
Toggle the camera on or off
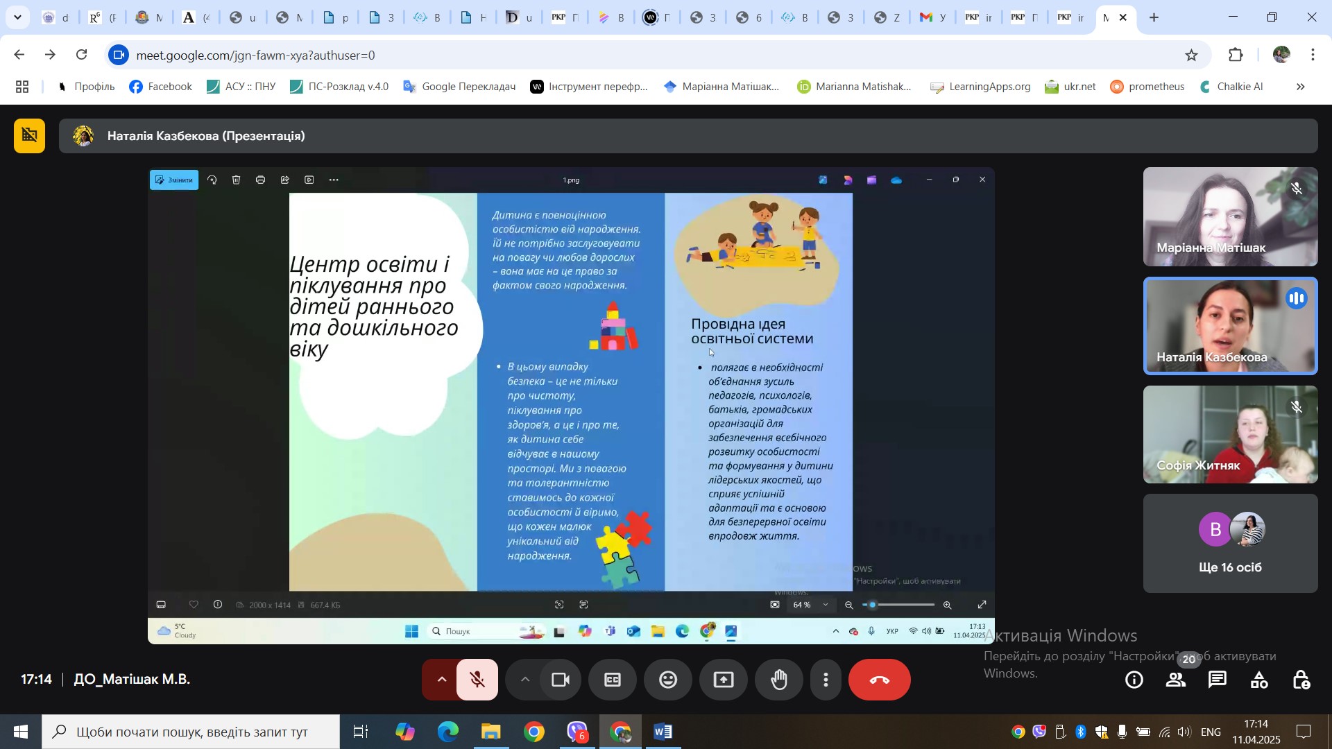click(560, 680)
